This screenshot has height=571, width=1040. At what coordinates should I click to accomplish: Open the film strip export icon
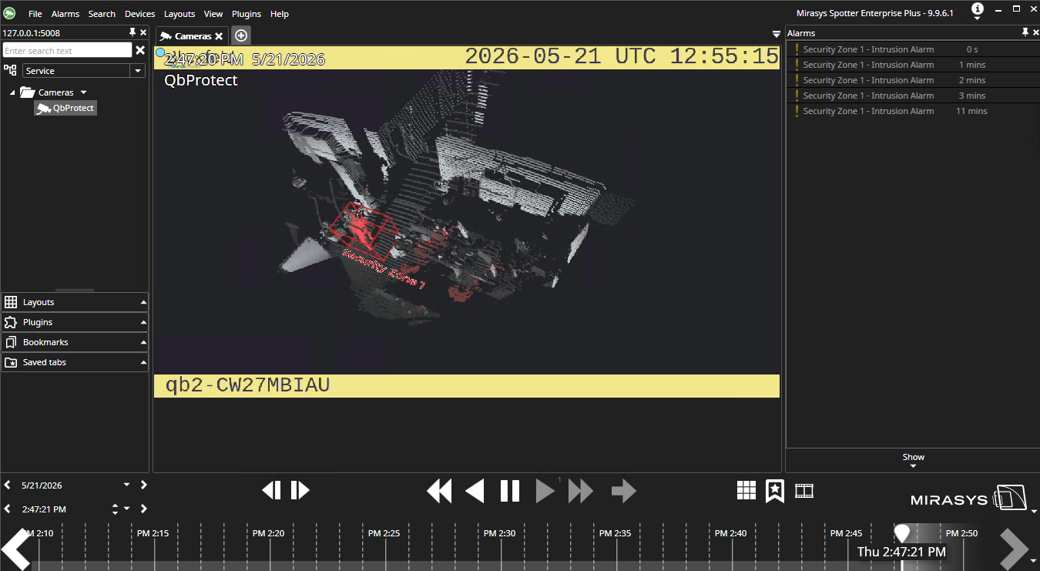[x=804, y=490]
